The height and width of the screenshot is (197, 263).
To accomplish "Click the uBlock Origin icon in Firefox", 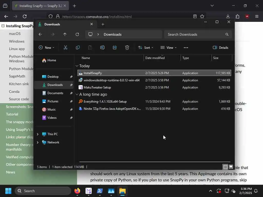I will [247, 16].
